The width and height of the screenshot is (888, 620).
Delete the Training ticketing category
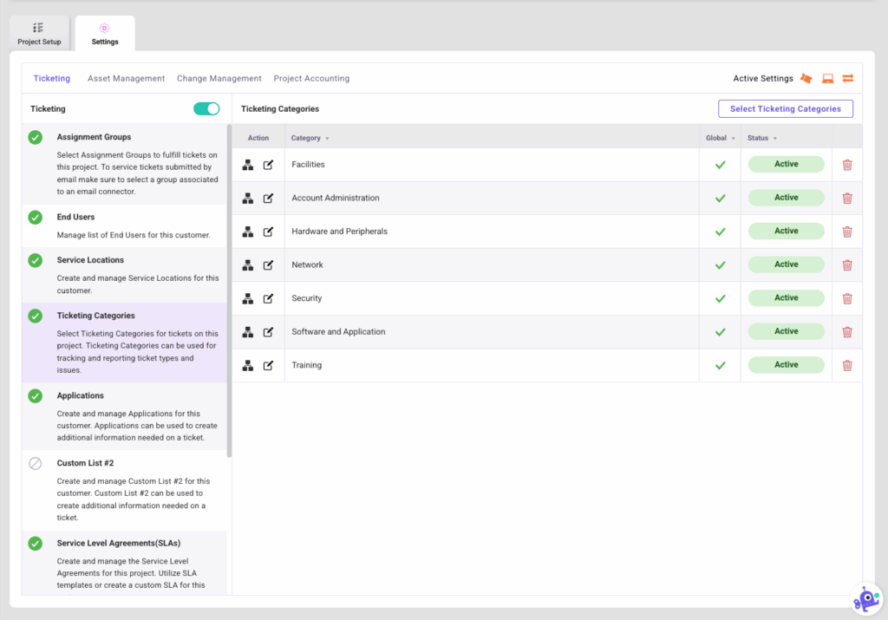tap(847, 365)
